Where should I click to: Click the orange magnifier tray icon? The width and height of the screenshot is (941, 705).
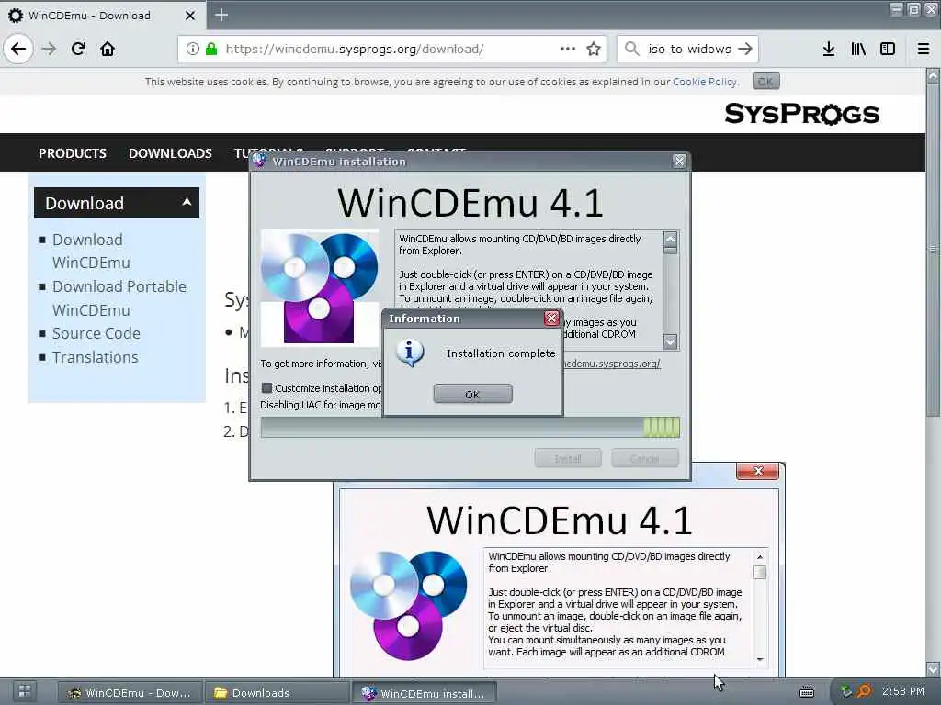(864, 692)
